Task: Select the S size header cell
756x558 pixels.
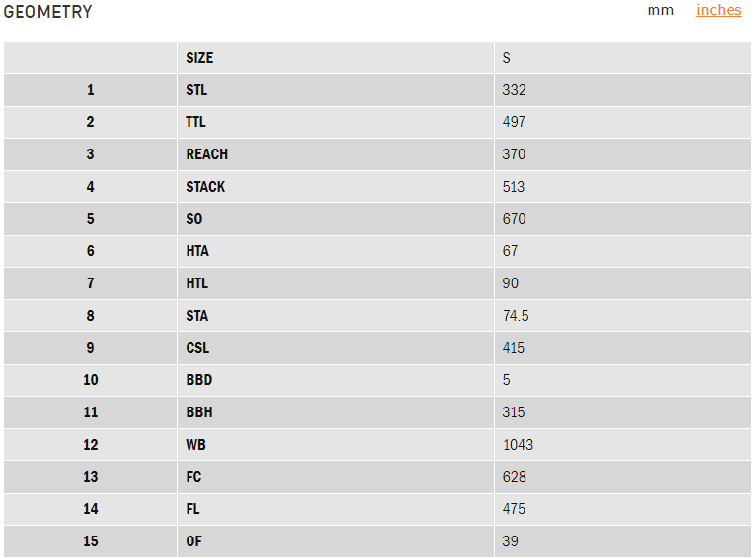Action: click(x=507, y=58)
